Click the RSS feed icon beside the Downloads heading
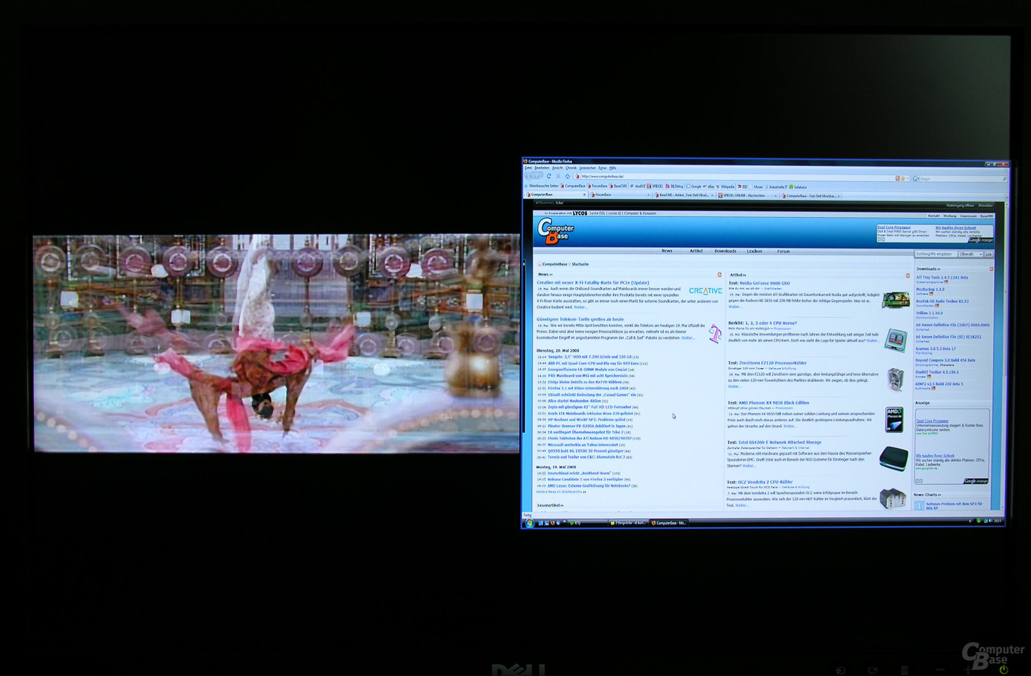The height and width of the screenshot is (676, 1031). click(992, 269)
